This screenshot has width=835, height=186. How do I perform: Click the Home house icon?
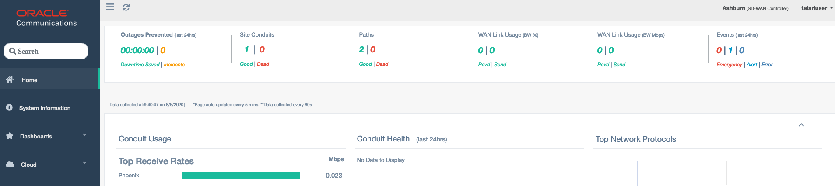10,79
